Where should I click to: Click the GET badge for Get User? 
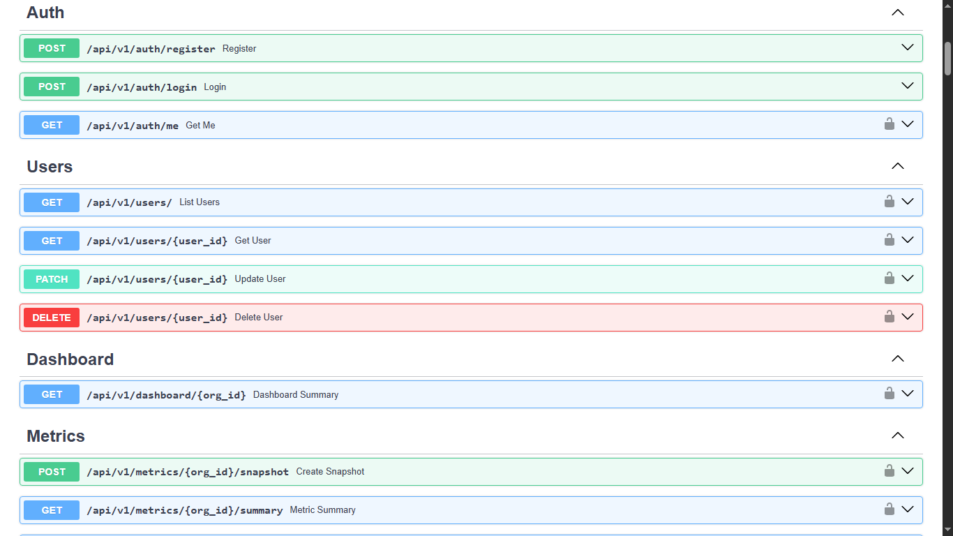[x=52, y=241]
